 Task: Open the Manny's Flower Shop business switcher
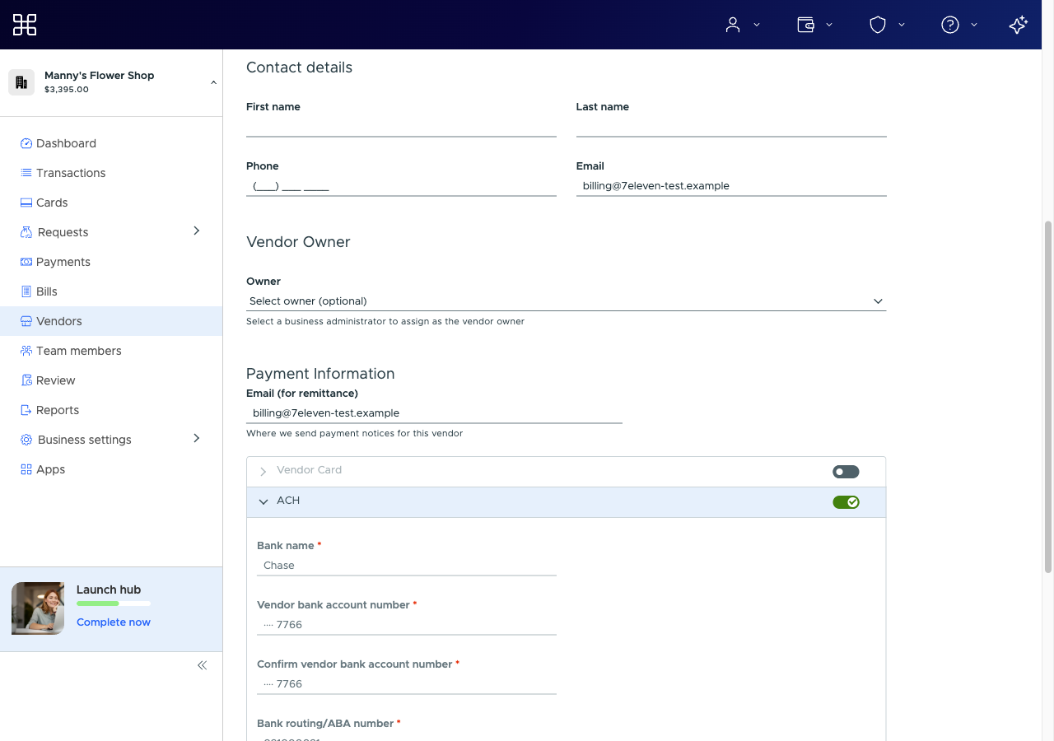click(111, 82)
